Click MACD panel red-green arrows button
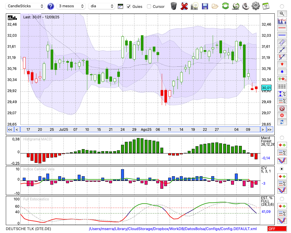Image resolution: width=291 pixels, height=233 pixels. [x=282, y=145]
